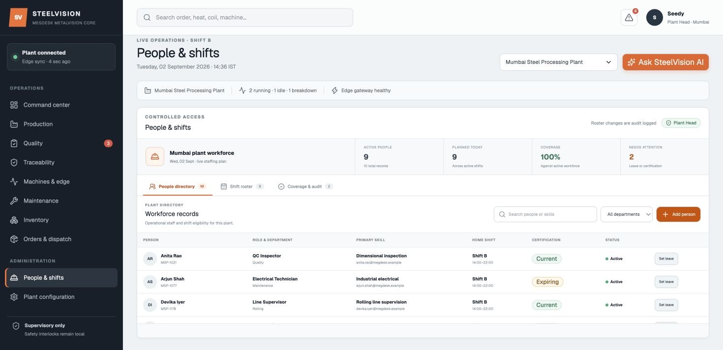Image resolution: width=723 pixels, height=350 pixels.
Task: Set leave for Arjun Shah
Action: tap(666, 282)
